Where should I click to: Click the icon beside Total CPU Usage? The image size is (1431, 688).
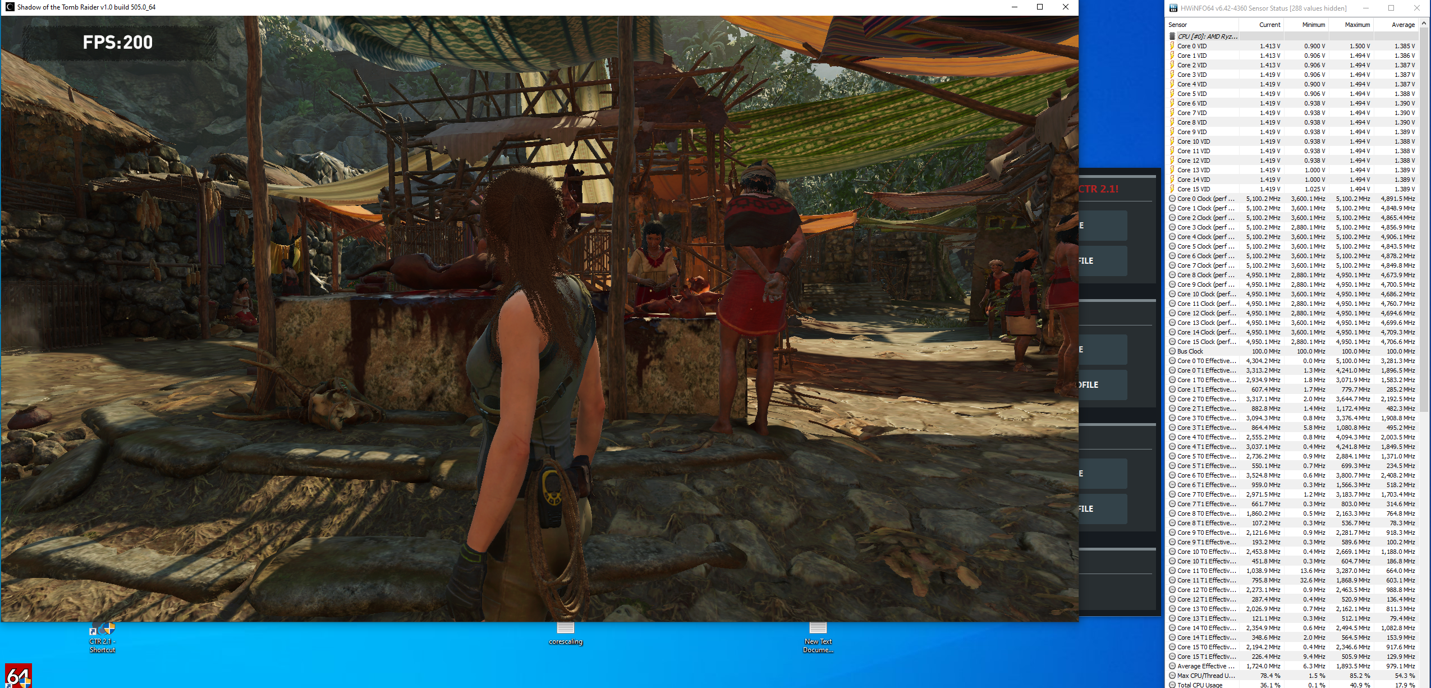click(x=1172, y=685)
